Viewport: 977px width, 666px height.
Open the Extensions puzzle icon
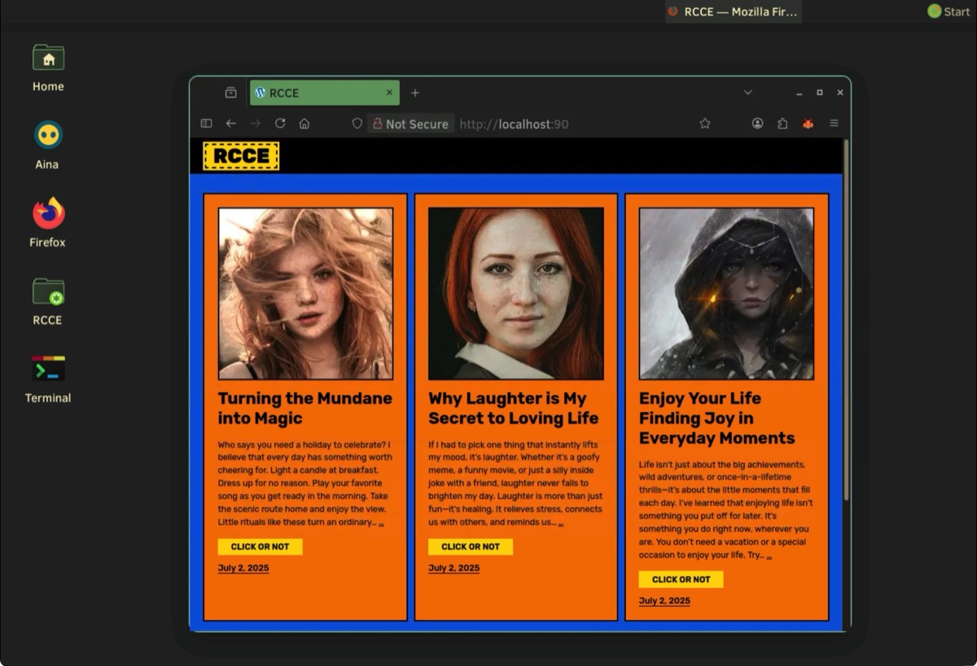click(782, 124)
